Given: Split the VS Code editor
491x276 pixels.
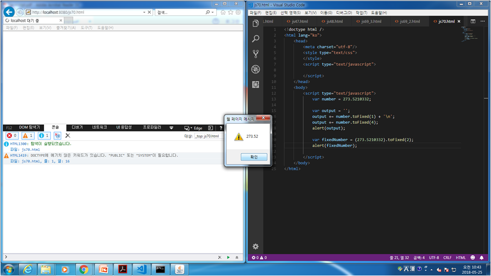Looking at the screenshot, I should 473,21.
